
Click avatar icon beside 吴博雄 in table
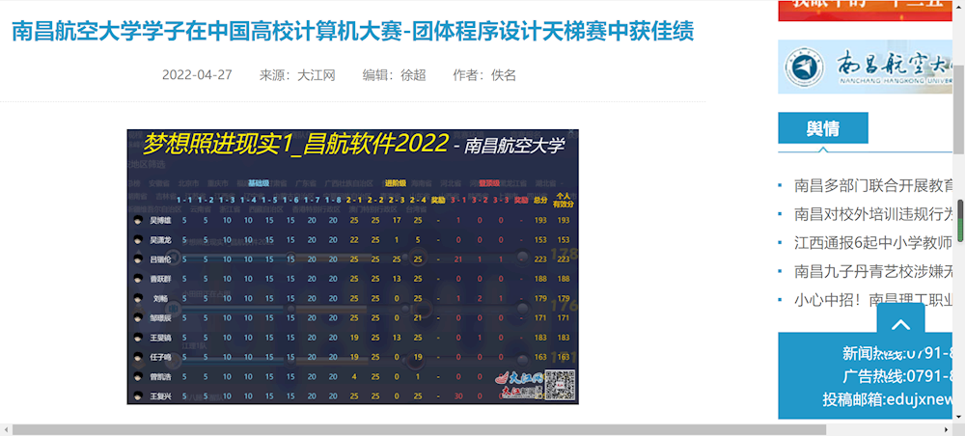click(139, 221)
